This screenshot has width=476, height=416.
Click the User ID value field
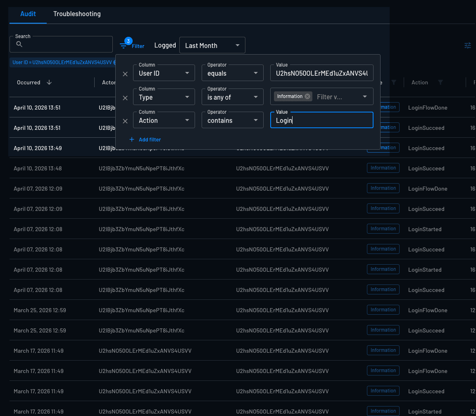[322, 73]
